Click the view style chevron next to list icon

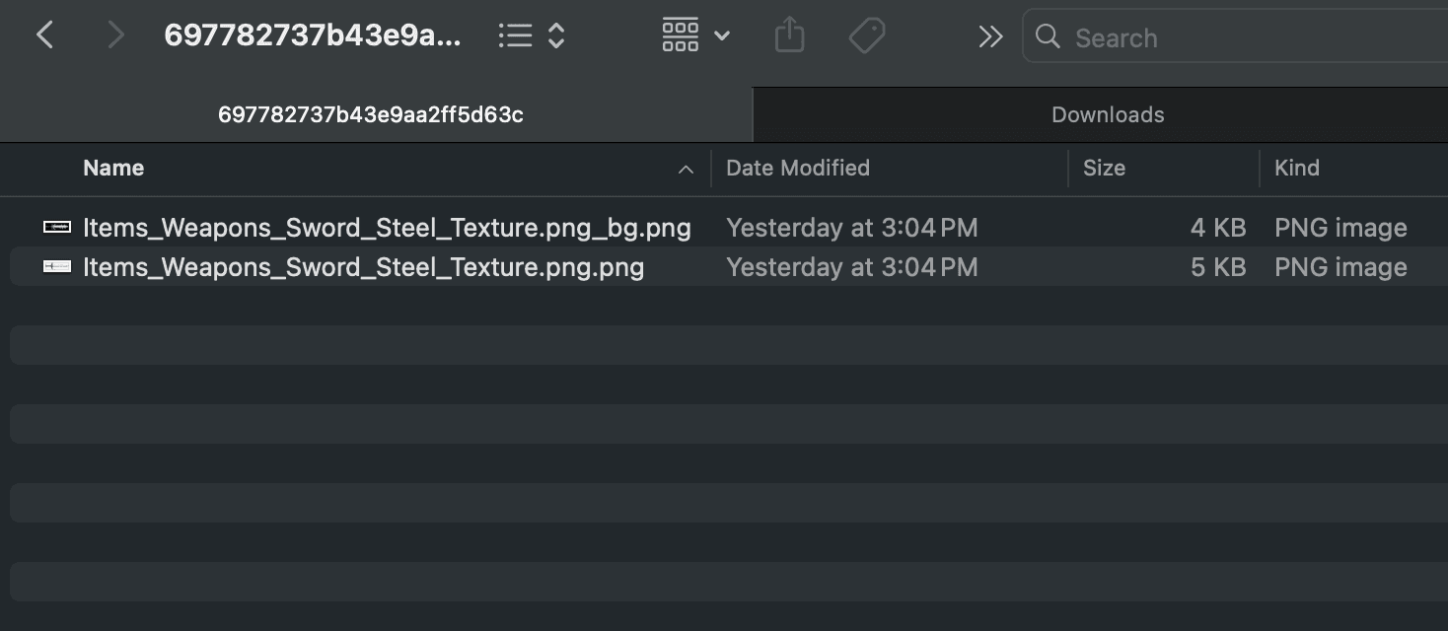[555, 35]
